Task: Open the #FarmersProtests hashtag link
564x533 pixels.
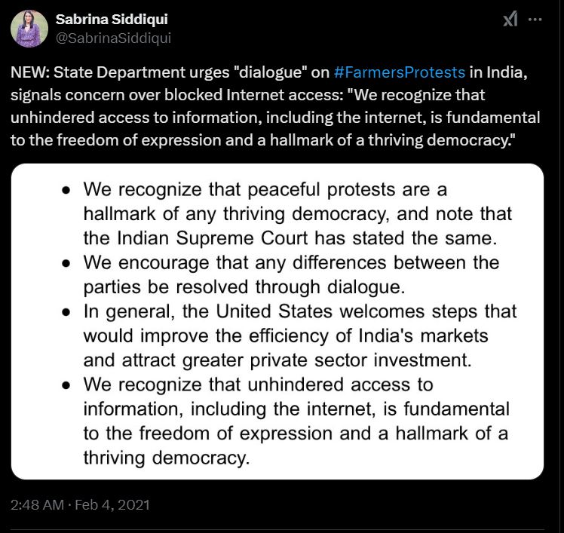Action: (400, 72)
